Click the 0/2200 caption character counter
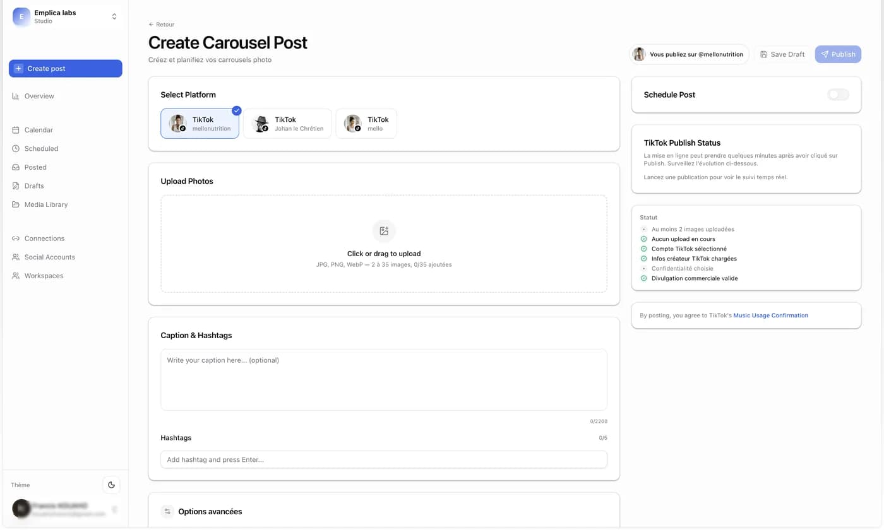Screen dimensions: 884x530 (599, 421)
